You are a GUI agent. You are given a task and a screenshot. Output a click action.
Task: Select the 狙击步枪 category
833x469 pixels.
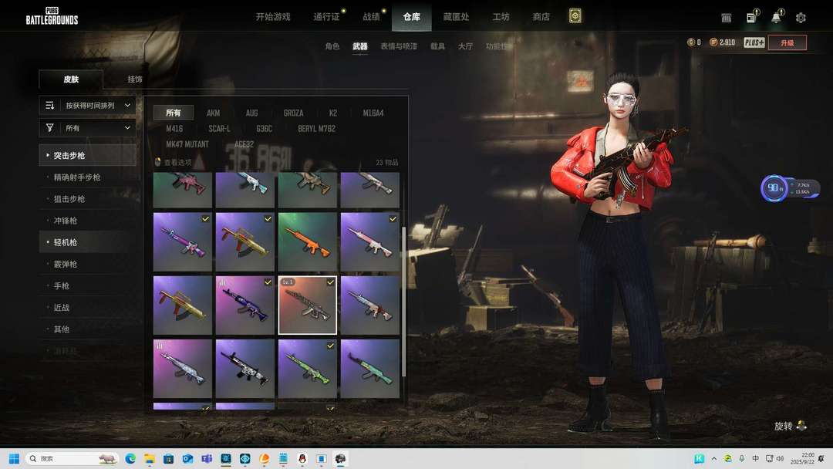pos(69,199)
